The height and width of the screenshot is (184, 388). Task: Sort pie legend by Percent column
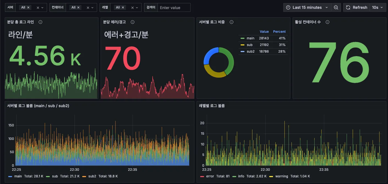(279, 32)
